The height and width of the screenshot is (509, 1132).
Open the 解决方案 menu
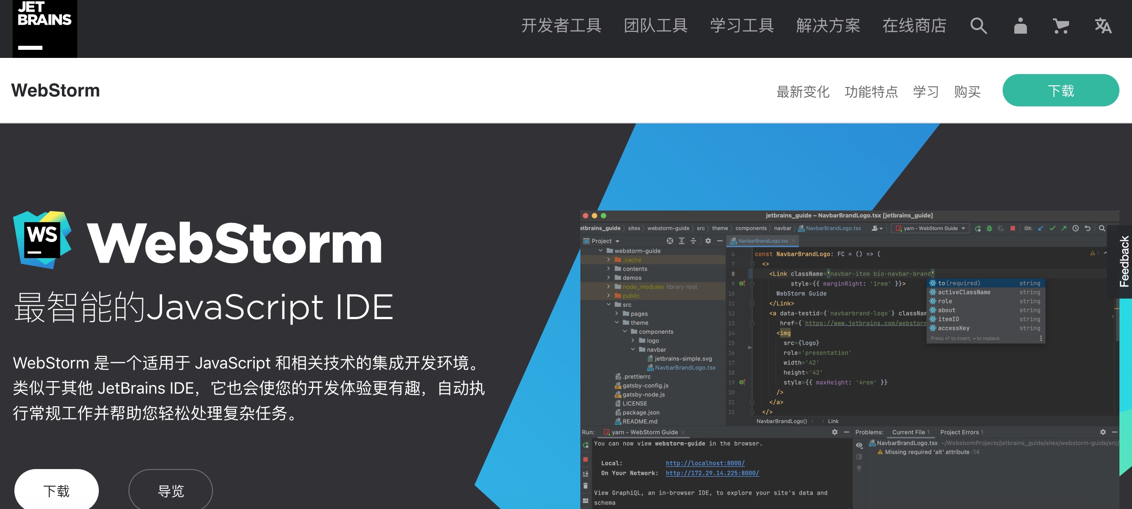(x=828, y=26)
